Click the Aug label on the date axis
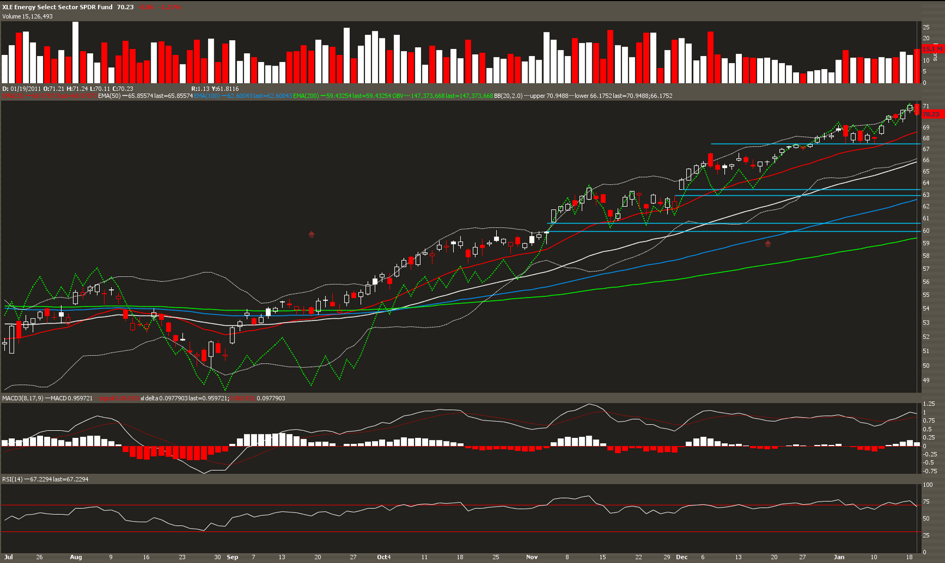Viewport: 945px width, 563px height. (76, 557)
